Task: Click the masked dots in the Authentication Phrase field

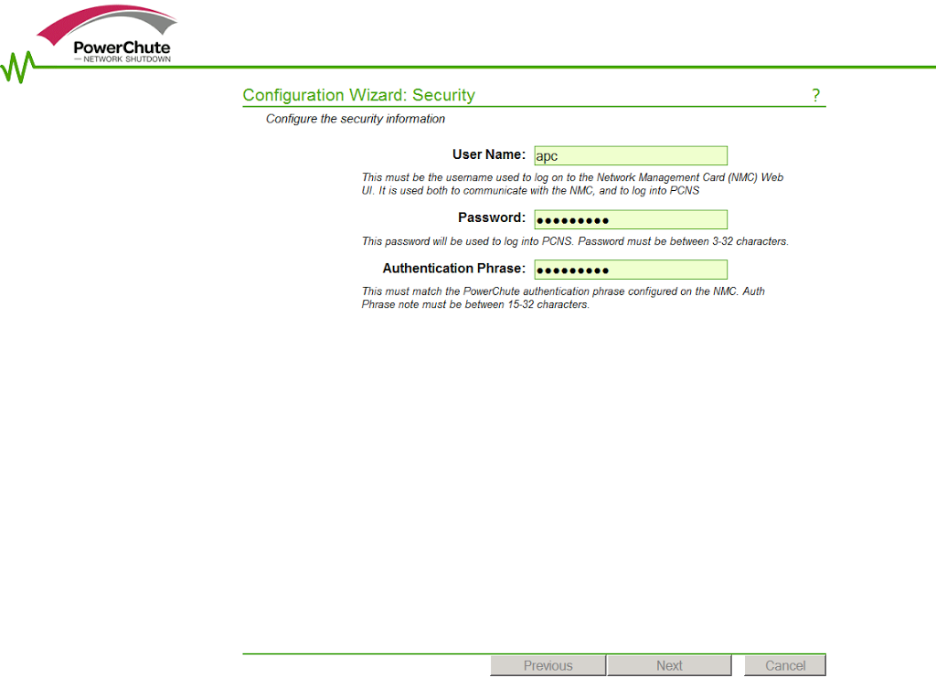Action: (x=572, y=270)
